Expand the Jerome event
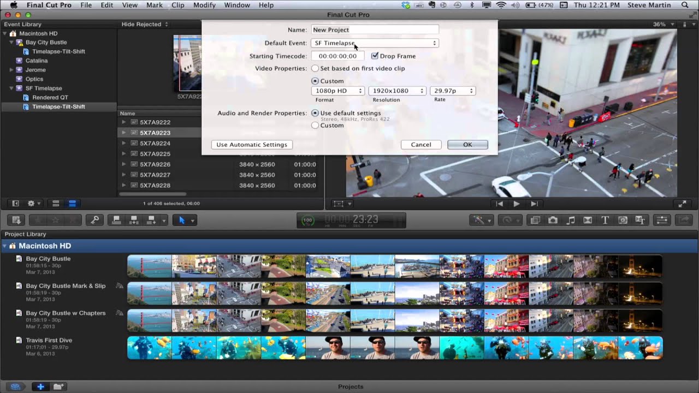699x393 pixels. tap(11, 70)
